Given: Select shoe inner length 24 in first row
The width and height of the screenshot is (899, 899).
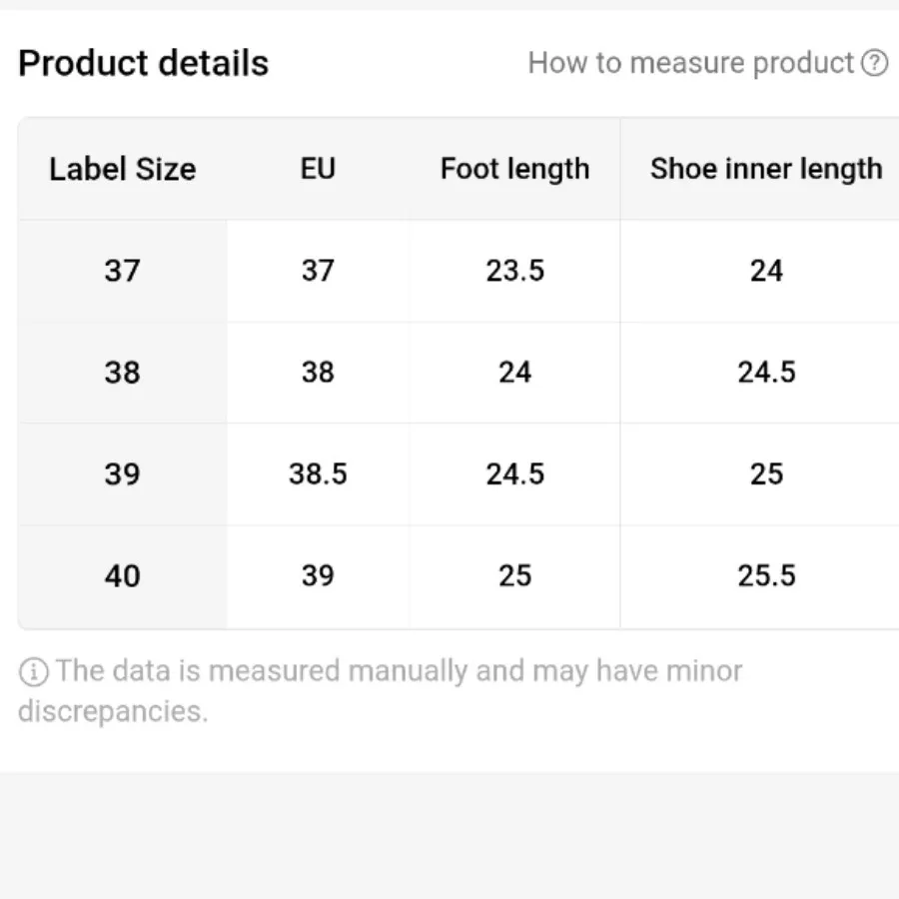Looking at the screenshot, I should click(x=766, y=271).
